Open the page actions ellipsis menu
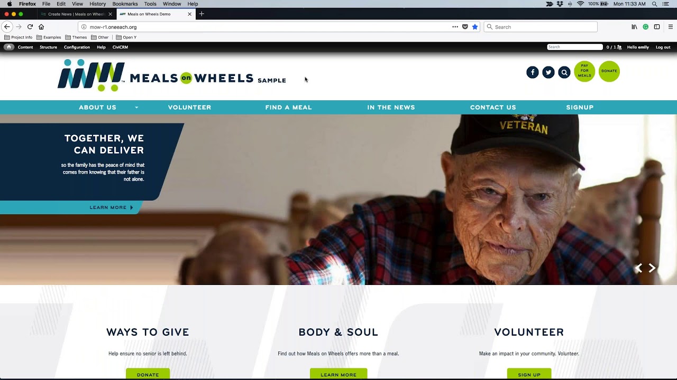 (x=455, y=27)
